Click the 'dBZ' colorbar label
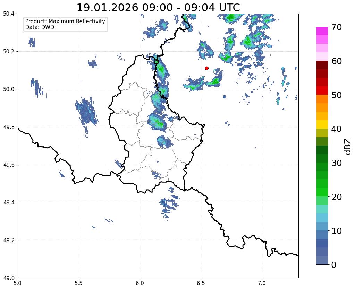The image size is (355, 289). [x=348, y=147]
